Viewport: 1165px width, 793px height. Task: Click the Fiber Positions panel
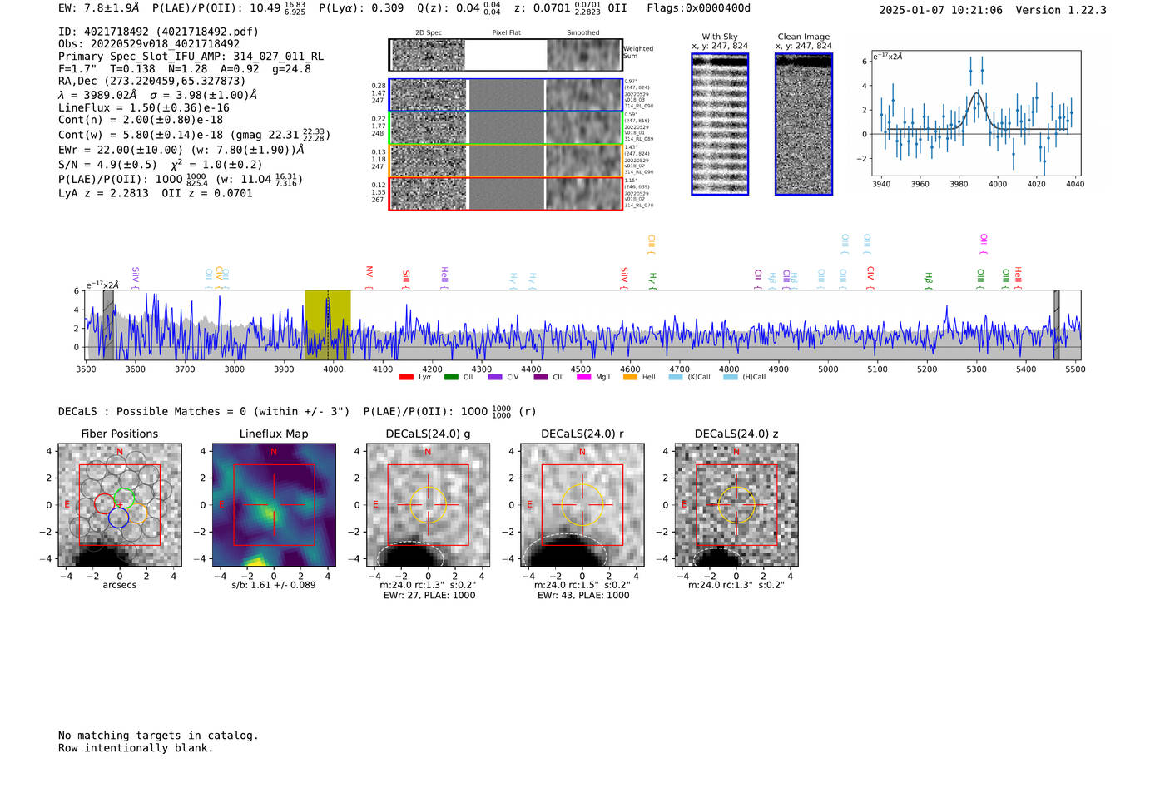120,504
